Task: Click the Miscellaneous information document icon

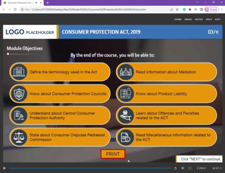Action: click(125, 137)
